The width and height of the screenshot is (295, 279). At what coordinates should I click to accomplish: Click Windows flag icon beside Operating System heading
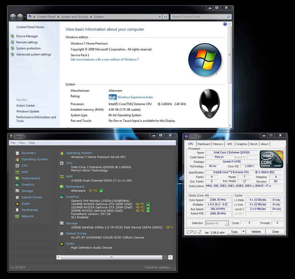(x=62, y=153)
